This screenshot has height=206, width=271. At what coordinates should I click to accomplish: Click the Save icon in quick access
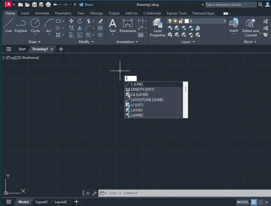pos(34,5)
